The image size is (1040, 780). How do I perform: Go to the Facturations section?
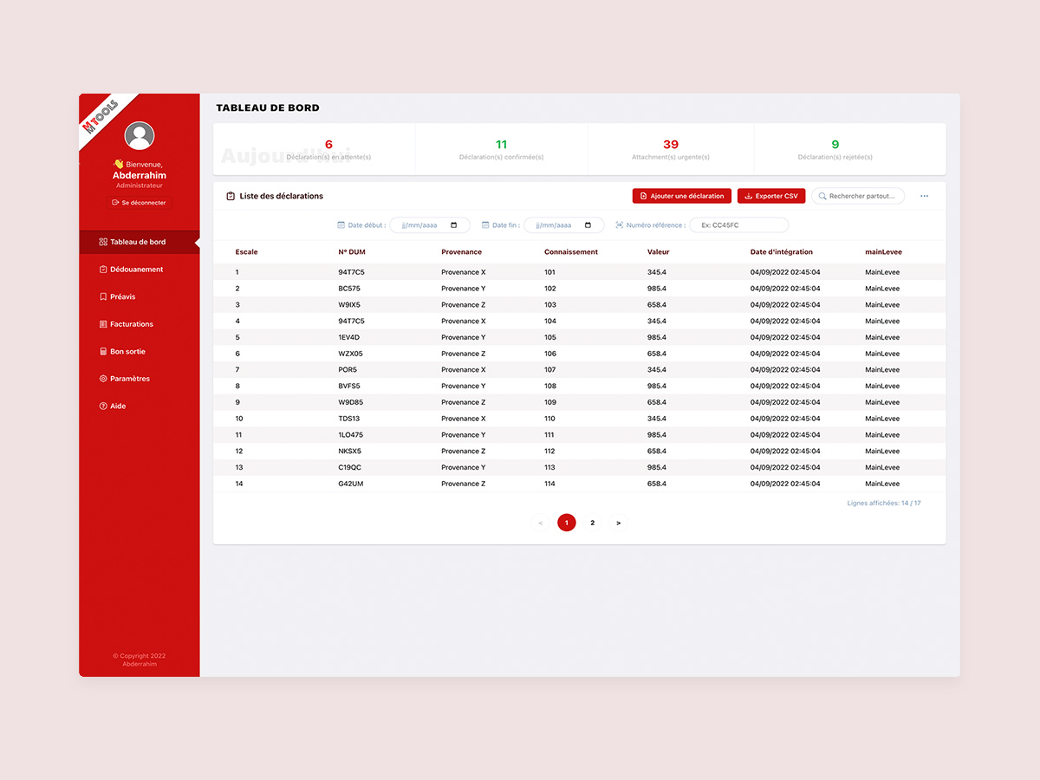[x=131, y=324]
